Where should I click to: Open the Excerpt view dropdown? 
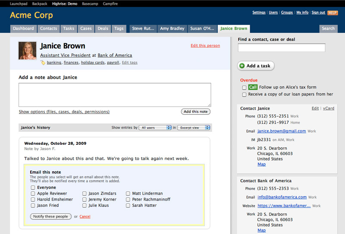pos(194,128)
